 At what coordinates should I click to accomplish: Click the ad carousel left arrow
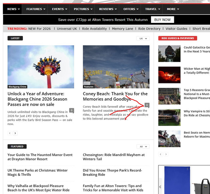tap(160, 187)
